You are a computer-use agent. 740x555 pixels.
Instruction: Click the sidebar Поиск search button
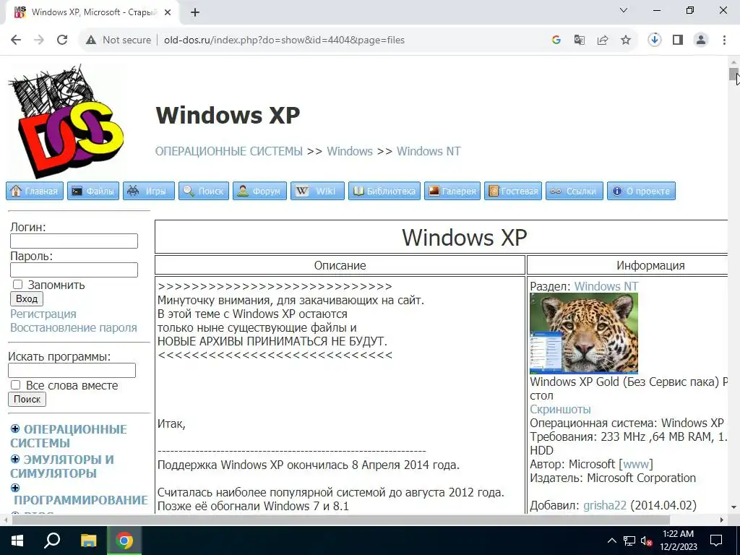tap(27, 399)
